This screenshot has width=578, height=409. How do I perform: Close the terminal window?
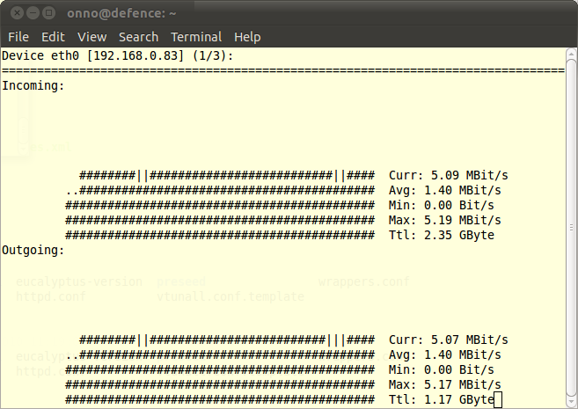coord(15,13)
